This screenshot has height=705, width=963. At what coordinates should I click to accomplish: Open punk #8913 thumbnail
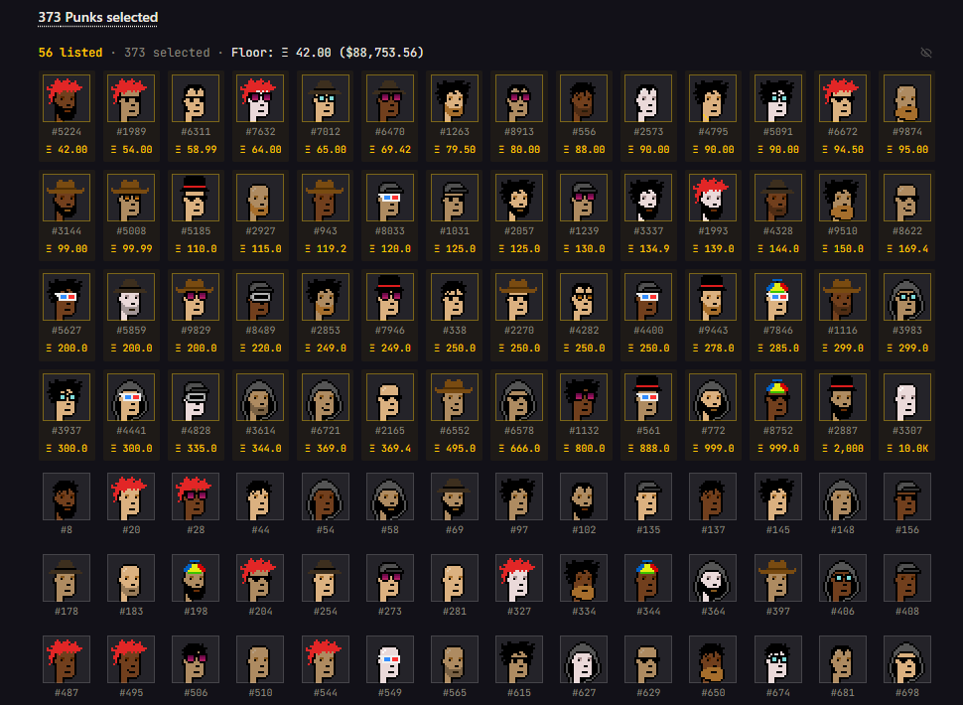click(x=519, y=98)
